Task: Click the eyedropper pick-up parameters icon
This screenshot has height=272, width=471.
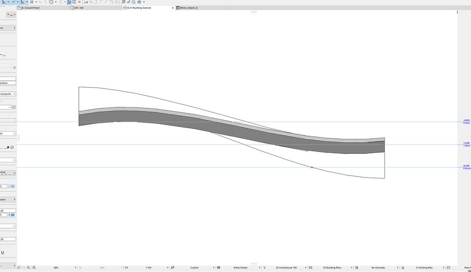Action: [x=129, y=2]
